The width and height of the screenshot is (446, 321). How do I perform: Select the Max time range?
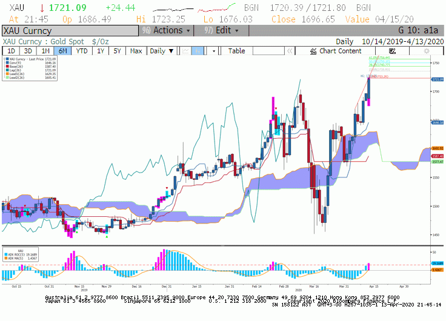(x=136, y=51)
